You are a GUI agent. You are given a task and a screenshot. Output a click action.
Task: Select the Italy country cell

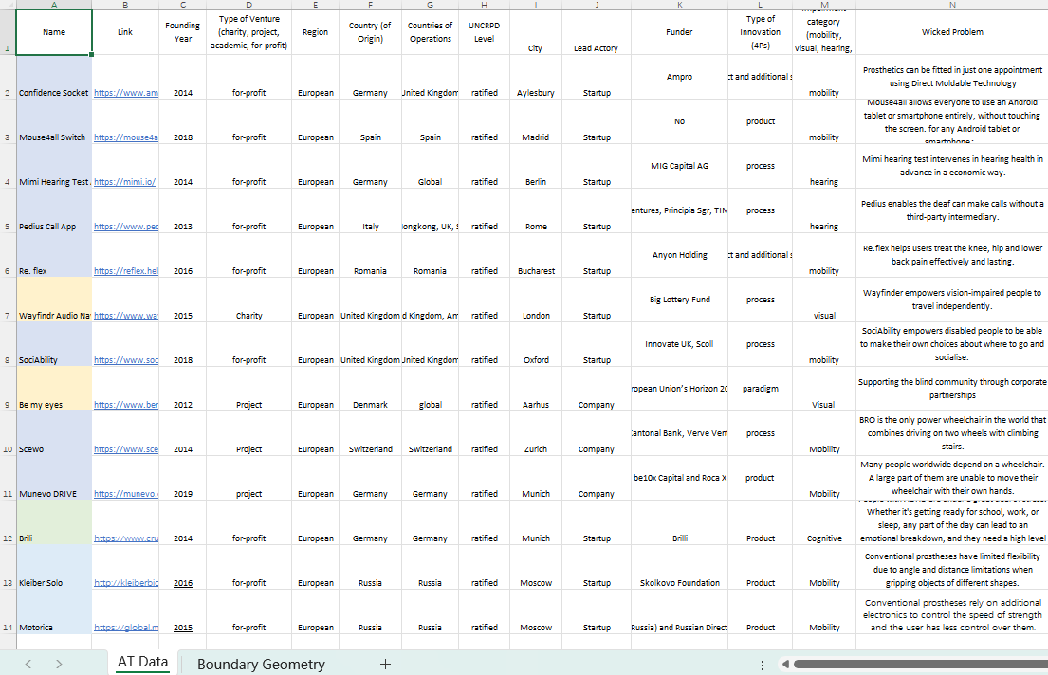(370, 210)
